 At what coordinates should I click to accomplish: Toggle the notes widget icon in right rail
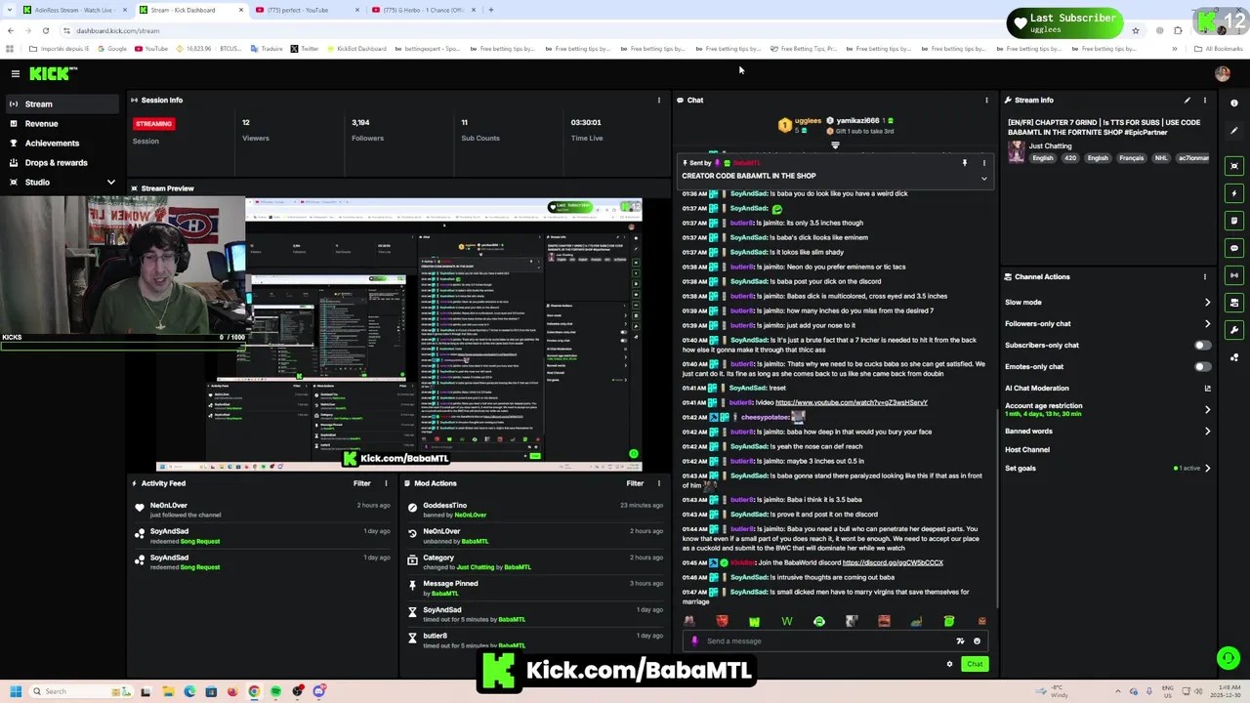point(1234,221)
